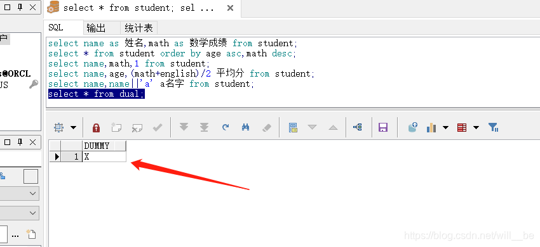The image size is (540, 247).
Task: Open the select-cell grid mode tool
Action: [x=59, y=128]
